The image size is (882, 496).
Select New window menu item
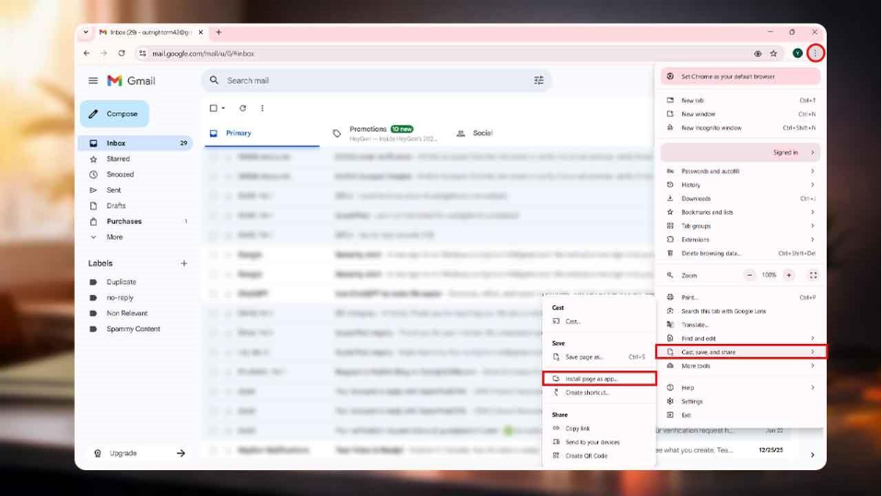coord(741,113)
